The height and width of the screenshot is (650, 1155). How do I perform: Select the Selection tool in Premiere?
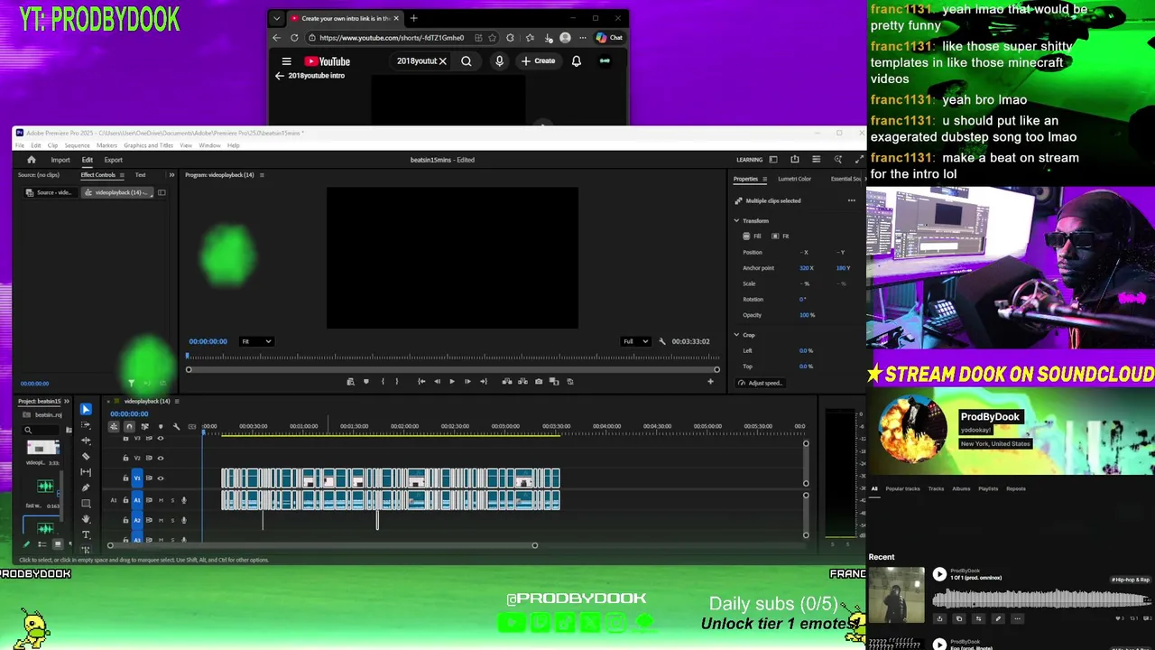(86, 409)
